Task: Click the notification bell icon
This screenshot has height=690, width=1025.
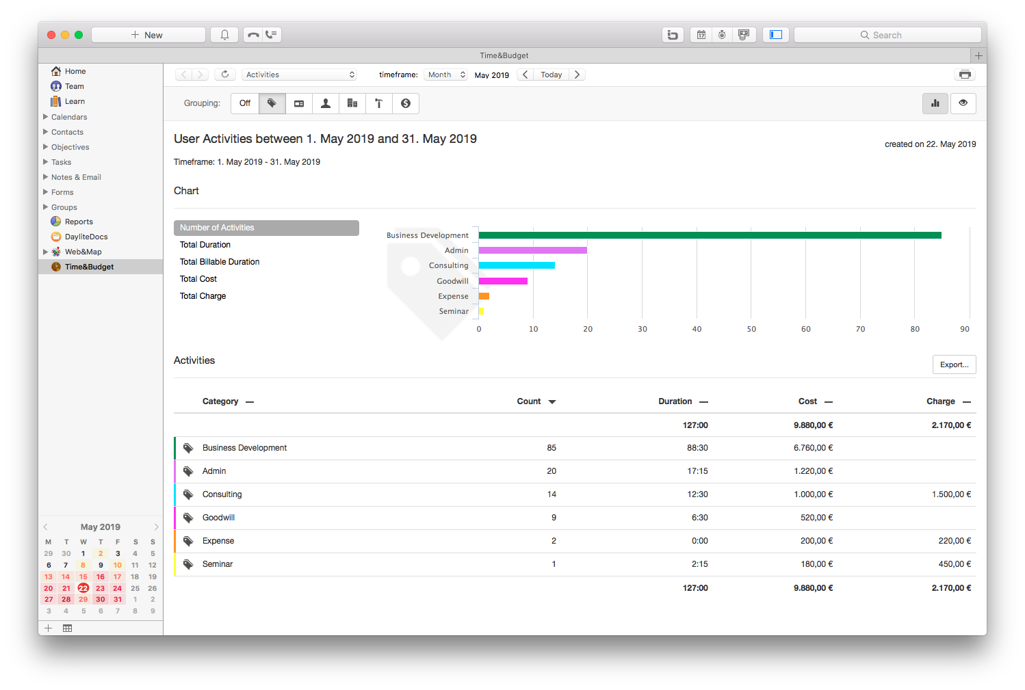Action: (224, 35)
